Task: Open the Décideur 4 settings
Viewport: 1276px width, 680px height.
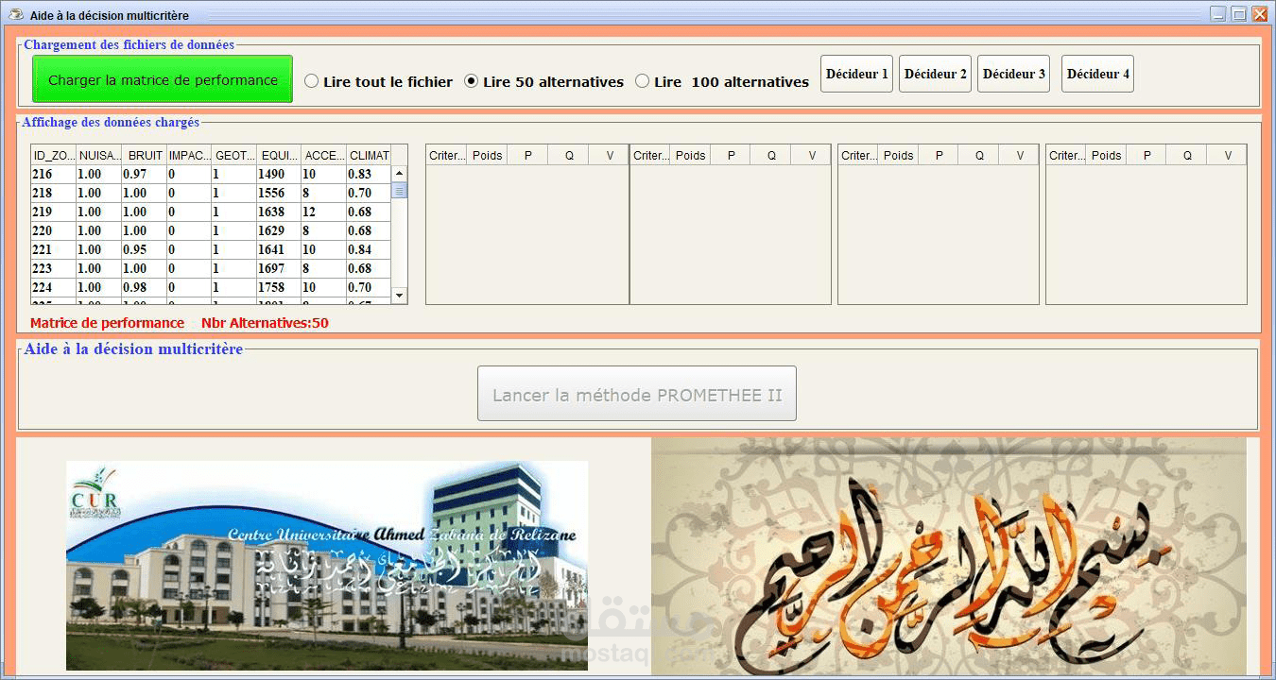Action: (x=1097, y=74)
